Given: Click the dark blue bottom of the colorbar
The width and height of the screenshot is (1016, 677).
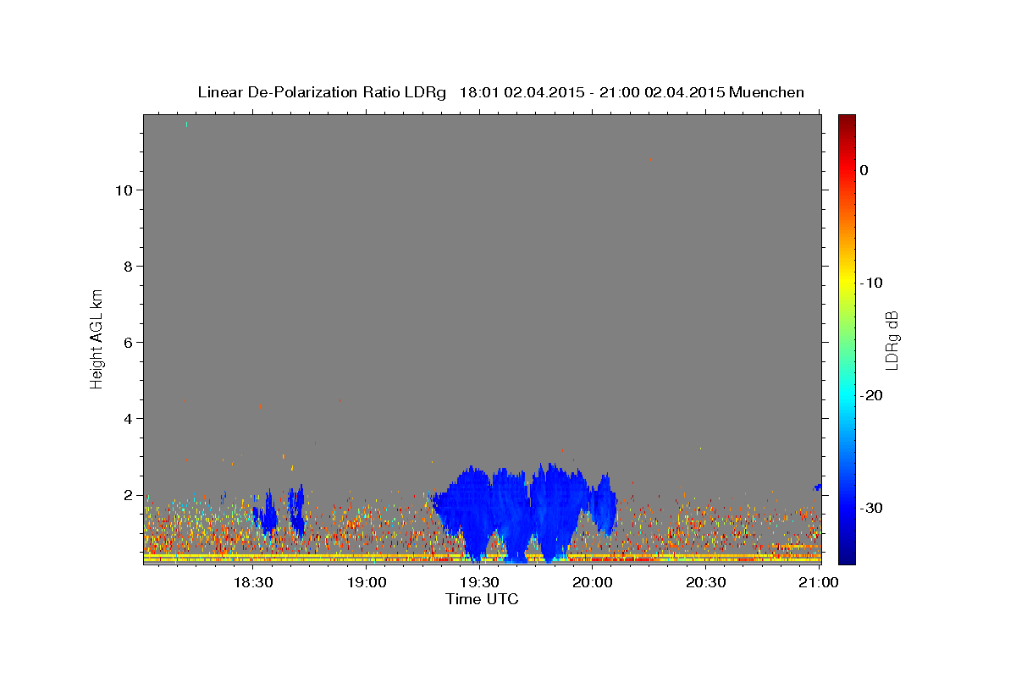Looking at the screenshot, I should (847, 554).
